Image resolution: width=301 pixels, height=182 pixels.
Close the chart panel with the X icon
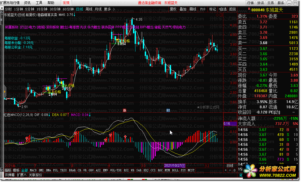tap(2, 8)
